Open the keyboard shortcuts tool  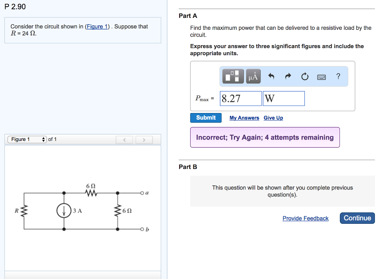tap(321, 76)
